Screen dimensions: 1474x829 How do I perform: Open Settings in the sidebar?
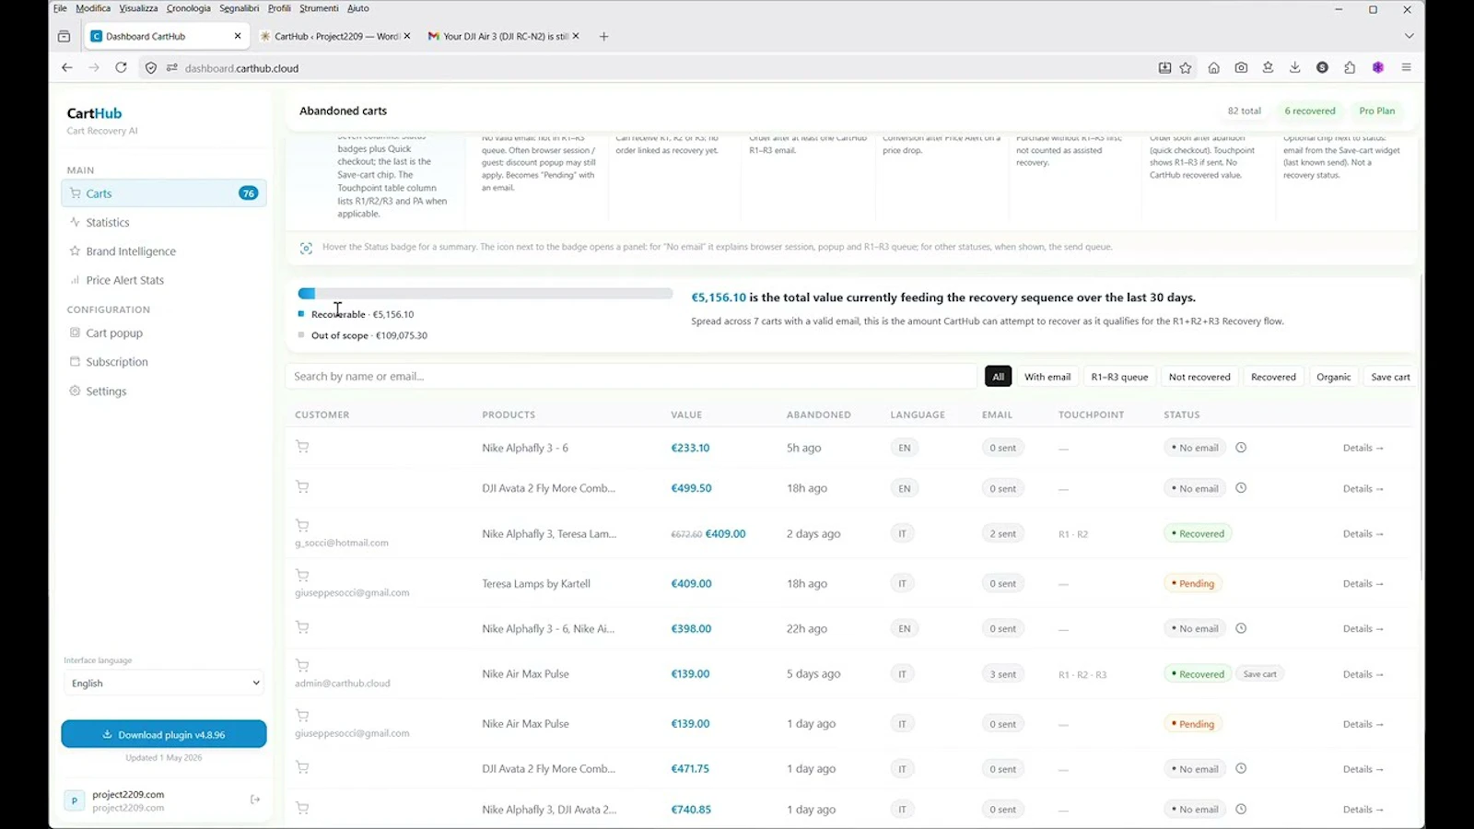(x=106, y=391)
